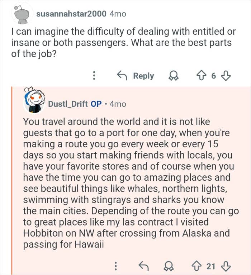Click the reply arrow under Dustl_Drift's comment
The width and height of the screenshot is (251, 275).
[143, 266]
